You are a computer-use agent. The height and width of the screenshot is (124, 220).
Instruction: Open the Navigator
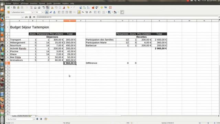[102, 8]
